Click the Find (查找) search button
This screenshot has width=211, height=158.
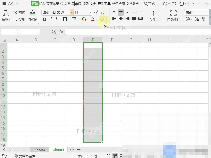(x=149, y=4)
